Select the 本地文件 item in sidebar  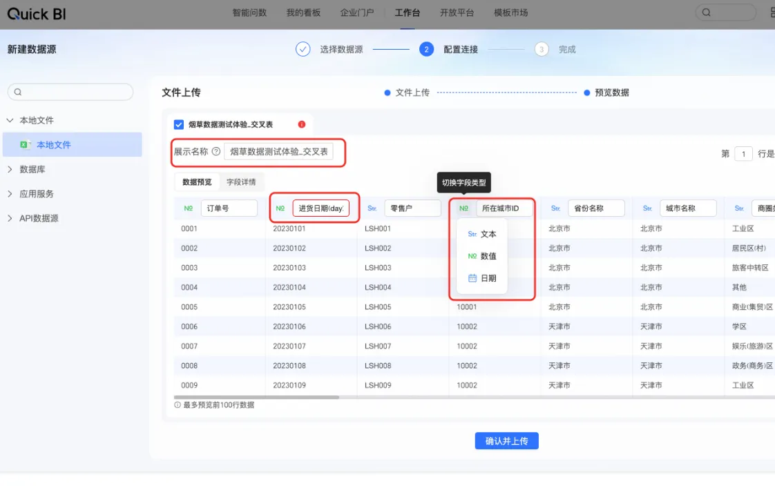72,144
